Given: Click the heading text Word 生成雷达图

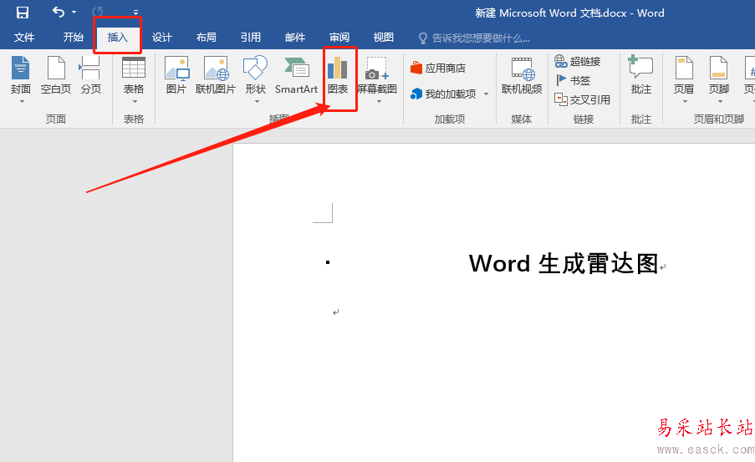Looking at the screenshot, I should (564, 263).
